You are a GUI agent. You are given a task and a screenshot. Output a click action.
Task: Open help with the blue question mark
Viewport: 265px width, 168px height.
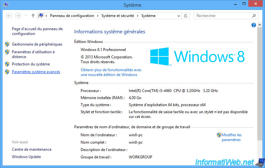pyautogui.click(x=254, y=25)
